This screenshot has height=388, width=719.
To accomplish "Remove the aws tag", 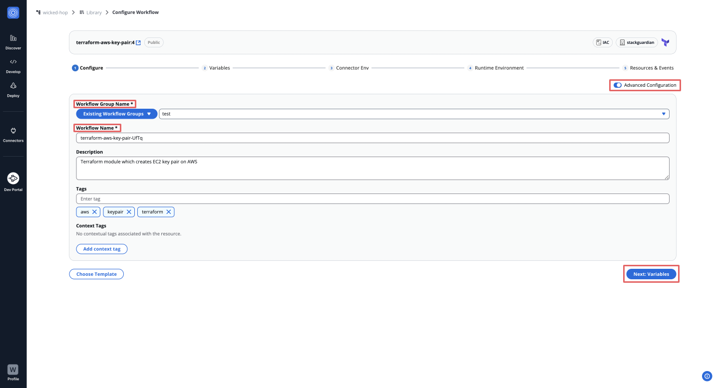I will coord(95,211).
